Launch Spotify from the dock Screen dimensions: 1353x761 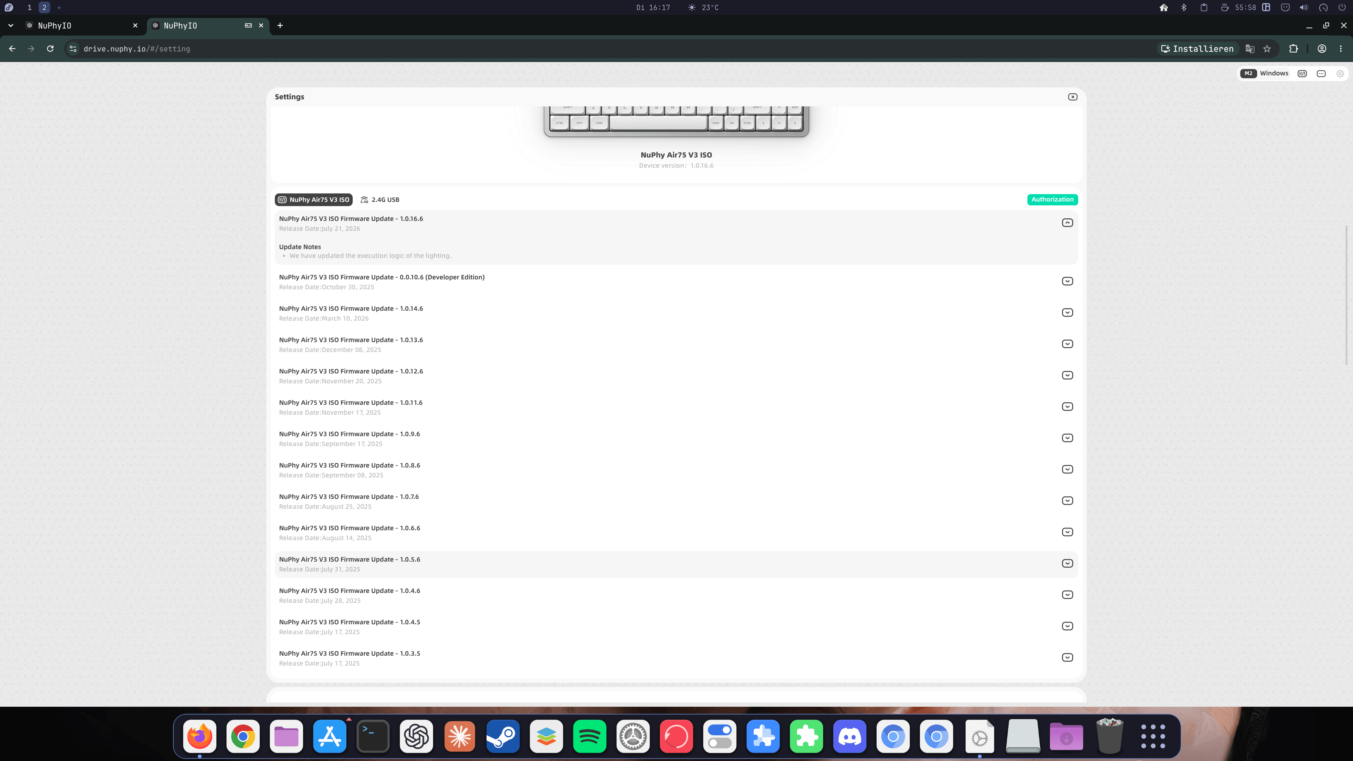pos(589,736)
